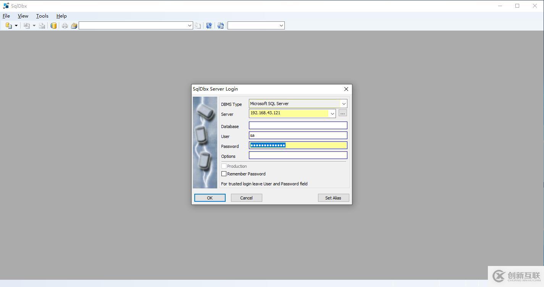Open the Help menu
Viewport: 544px width, 287px height.
(61, 16)
